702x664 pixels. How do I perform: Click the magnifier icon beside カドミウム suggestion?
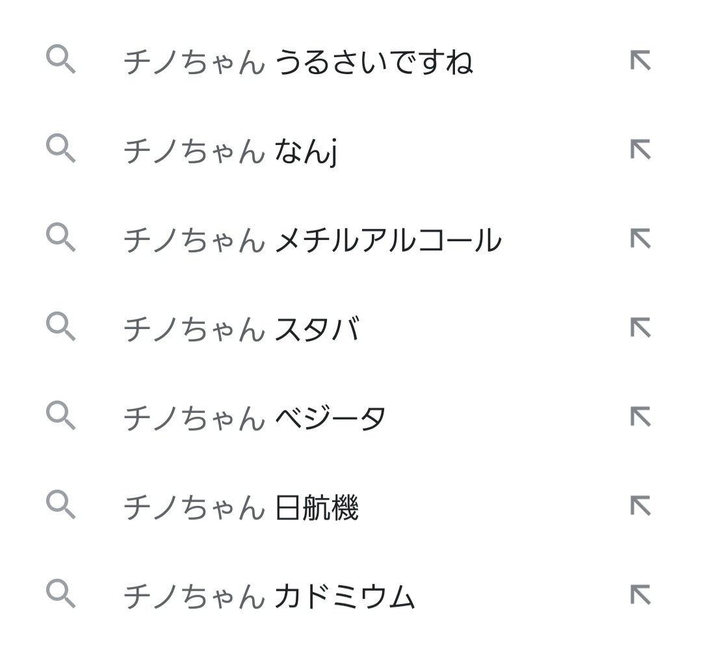[61, 594]
